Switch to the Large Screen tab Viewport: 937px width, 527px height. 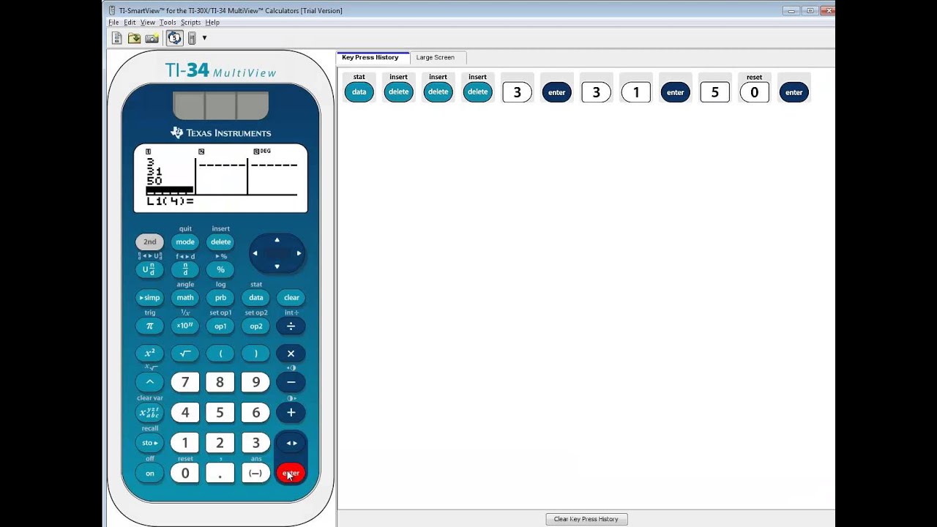pyautogui.click(x=436, y=57)
